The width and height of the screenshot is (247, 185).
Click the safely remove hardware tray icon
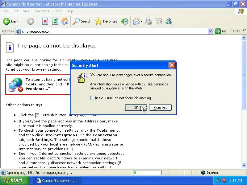tap(218, 180)
